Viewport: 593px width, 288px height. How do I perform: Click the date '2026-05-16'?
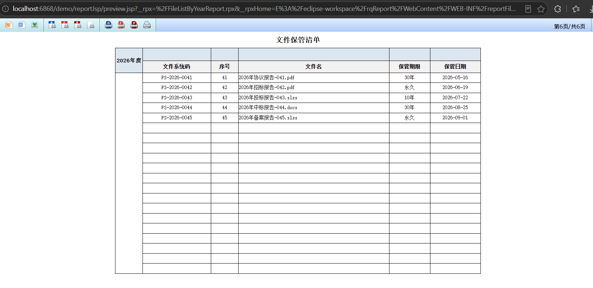455,78
